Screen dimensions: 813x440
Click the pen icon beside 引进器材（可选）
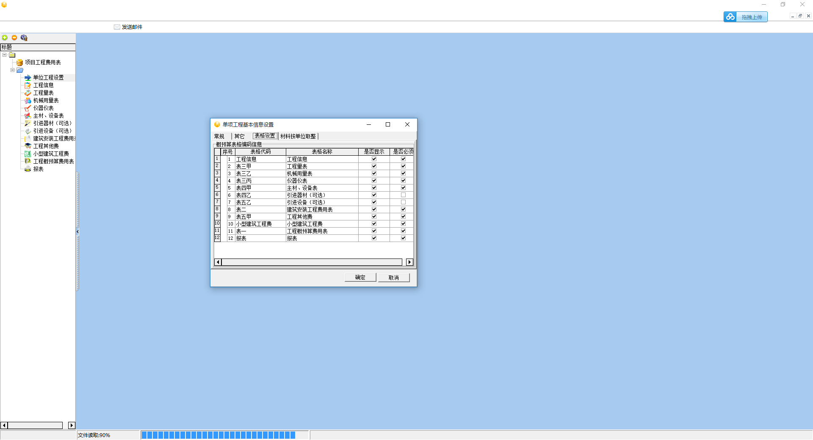(x=28, y=124)
